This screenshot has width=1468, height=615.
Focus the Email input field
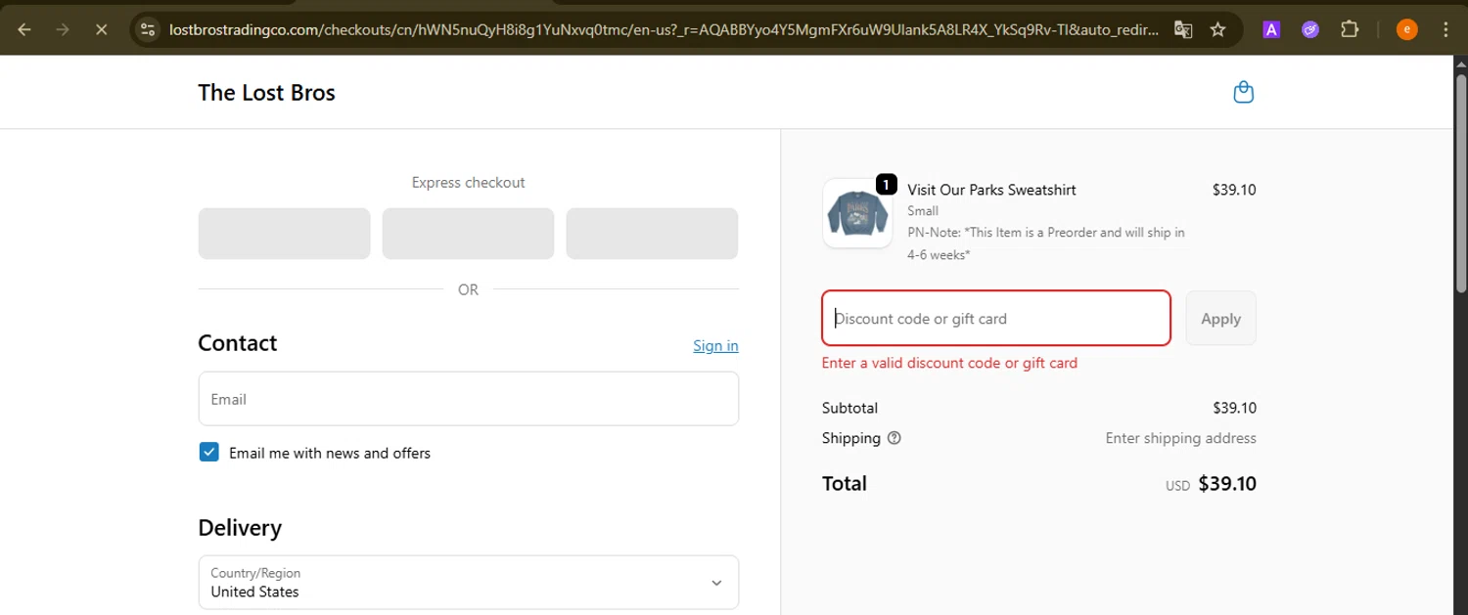pos(469,399)
